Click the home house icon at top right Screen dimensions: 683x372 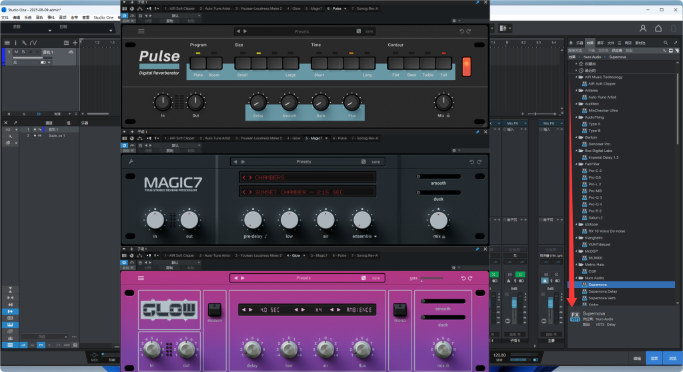point(658,28)
